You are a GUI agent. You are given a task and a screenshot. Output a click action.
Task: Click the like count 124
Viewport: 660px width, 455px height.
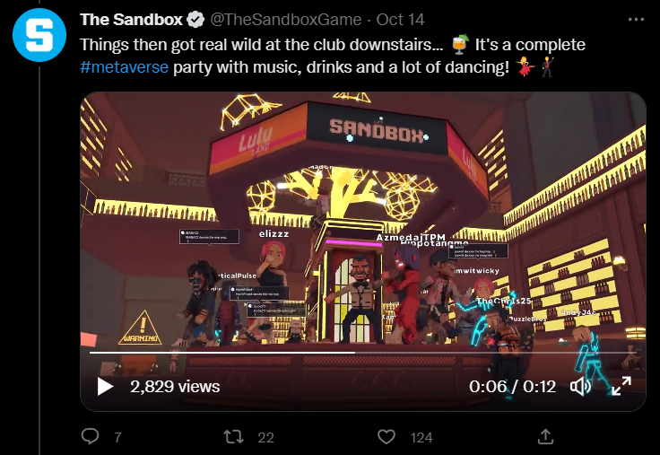click(x=421, y=438)
